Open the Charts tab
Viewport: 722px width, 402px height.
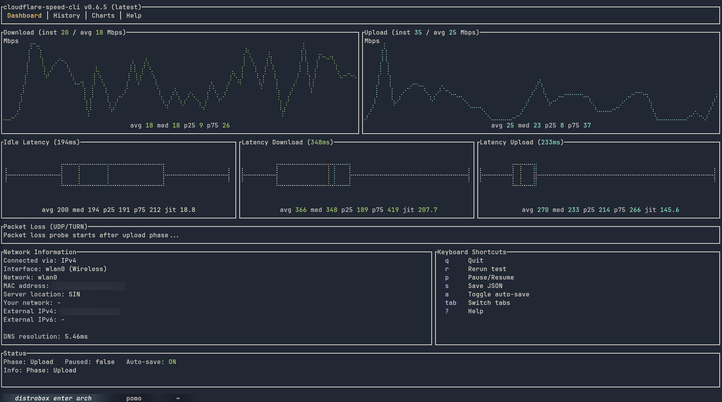[103, 15]
